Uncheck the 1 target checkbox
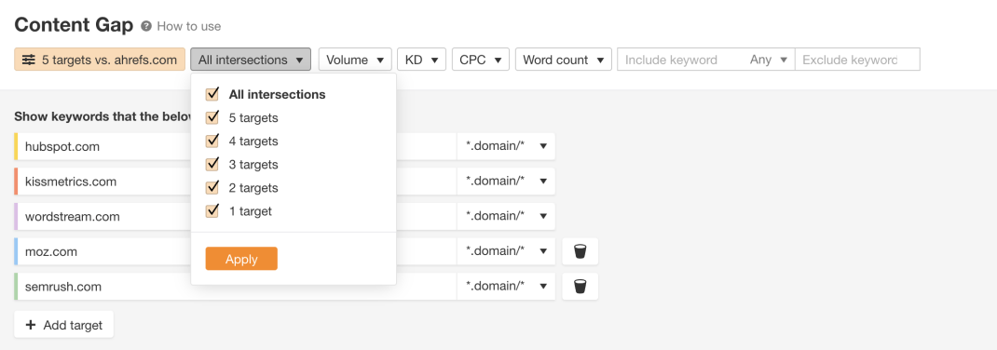Screen dimensions: 997x350 (x=212, y=211)
